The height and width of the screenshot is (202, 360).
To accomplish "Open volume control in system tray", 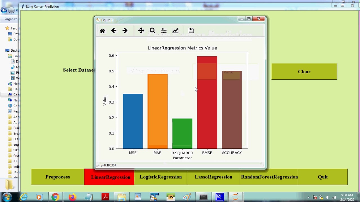I will (x=327, y=198).
